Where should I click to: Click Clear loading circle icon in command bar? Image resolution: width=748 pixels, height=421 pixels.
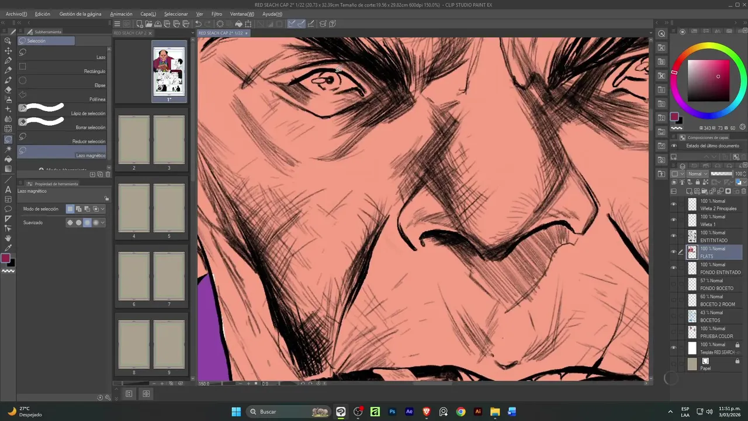click(220, 24)
